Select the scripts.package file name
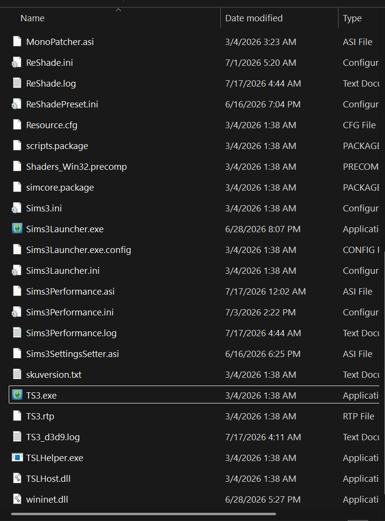The width and height of the screenshot is (385, 521). tap(57, 146)
